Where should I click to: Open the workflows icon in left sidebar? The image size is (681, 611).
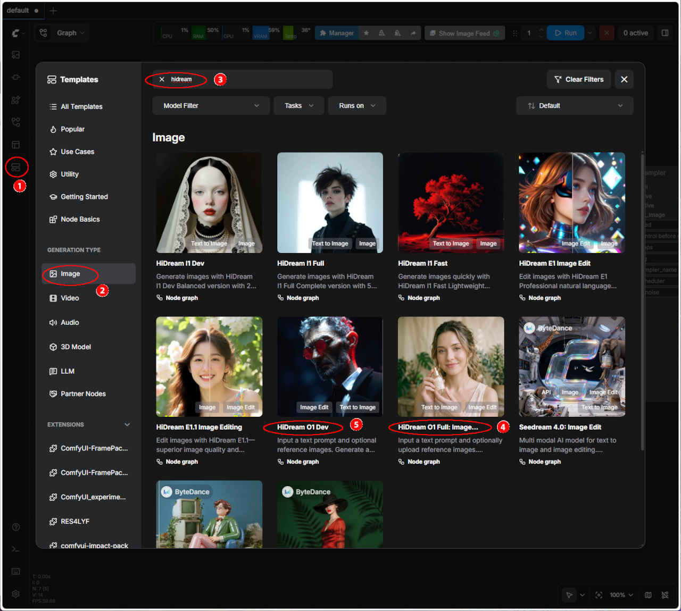tap(16, 122)
